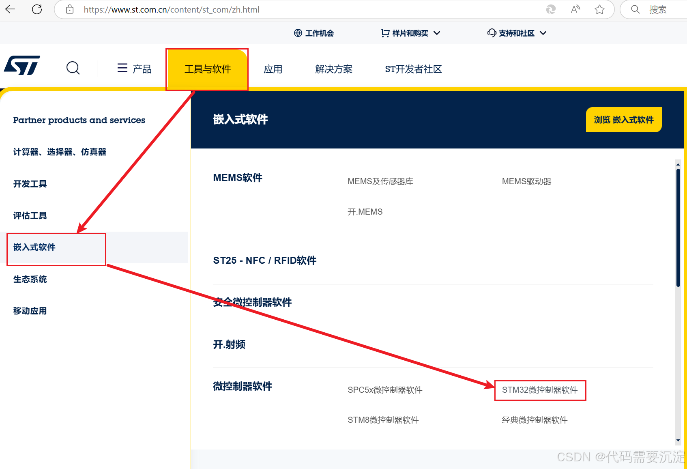Open 安全微控制器软件 heading
The image size is (687, 469).
[x=252, y=302]
